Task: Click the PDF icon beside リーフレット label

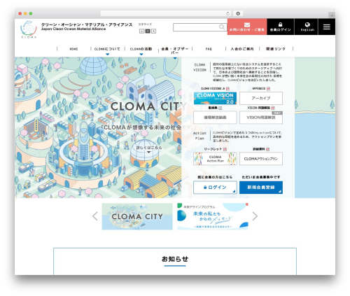Action: click(x=225, y=149)
